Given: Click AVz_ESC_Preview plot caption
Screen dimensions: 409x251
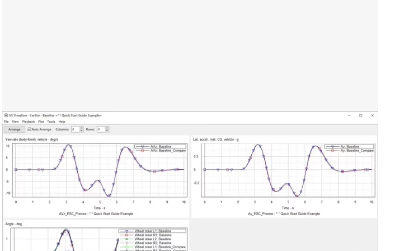Looking at the screenshot, I should pos(96,213).
